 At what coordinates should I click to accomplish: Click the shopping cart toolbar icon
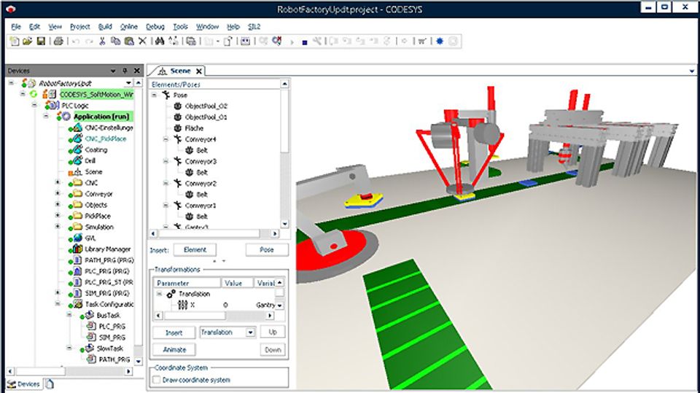[x=421, y=41]
